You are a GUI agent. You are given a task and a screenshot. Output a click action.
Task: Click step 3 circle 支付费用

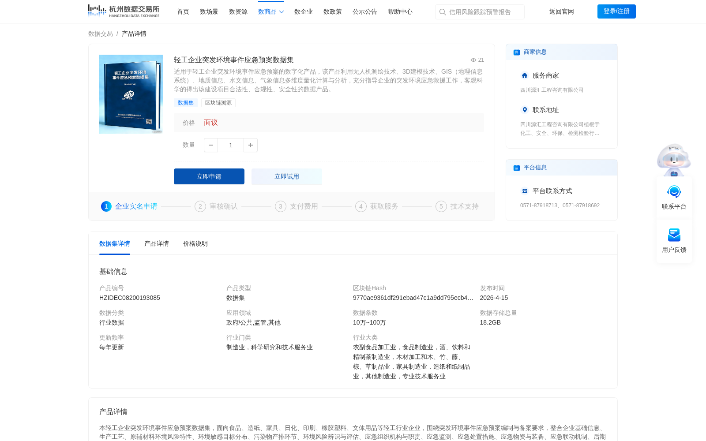281,206
